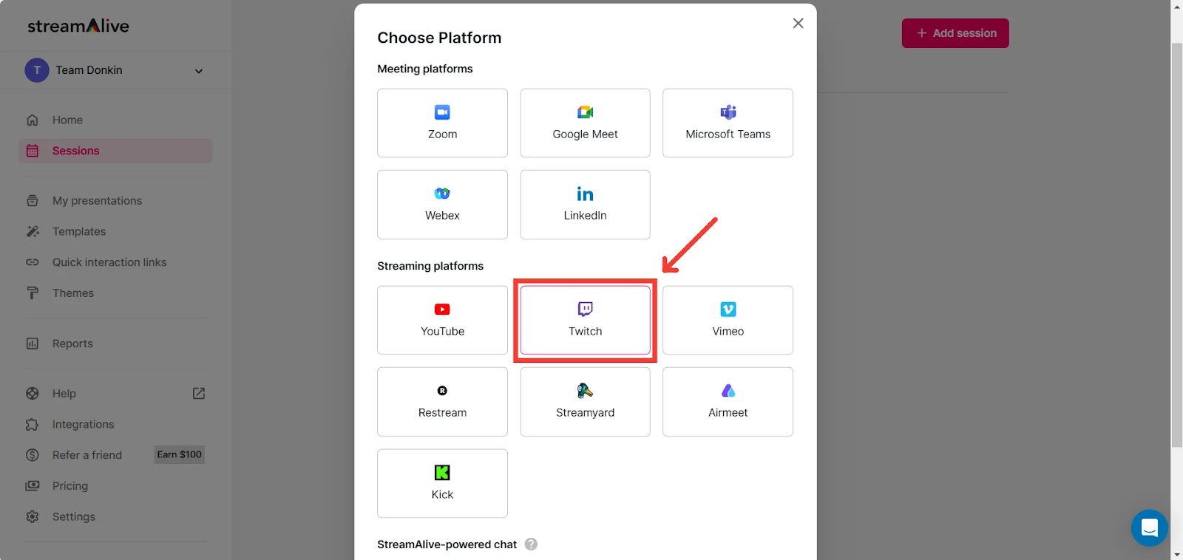Click the My presentations stack icon
Viewport: 1183px width, 560px height.
tap(33, 200)
